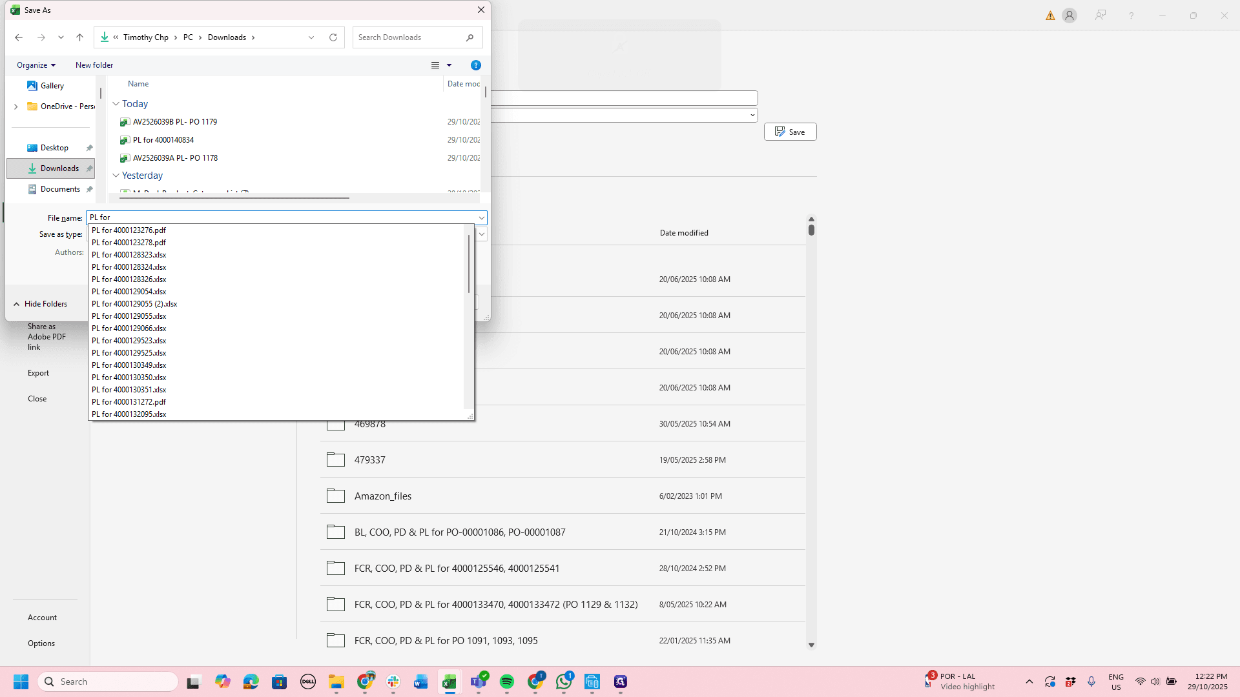Open Account in Excel backstage menu
The height and width of the screenshot is (697, 1240).
43,618
